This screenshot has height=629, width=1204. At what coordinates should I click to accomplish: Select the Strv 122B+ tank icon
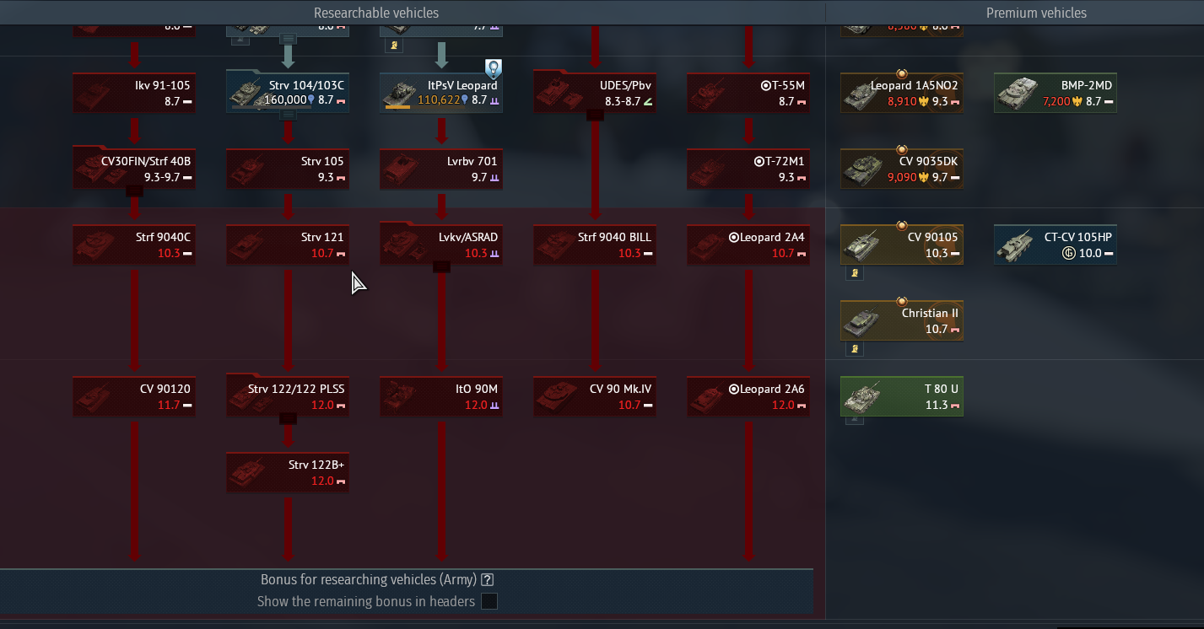(x=246, y=472)
